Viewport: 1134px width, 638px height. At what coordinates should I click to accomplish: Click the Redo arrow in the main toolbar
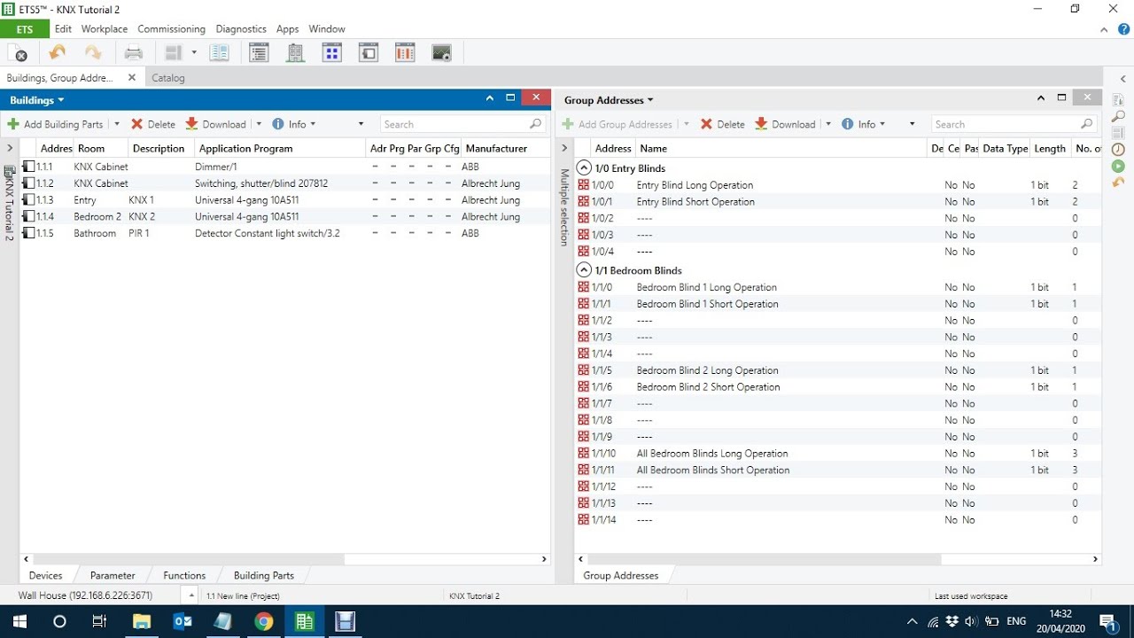pos(93,53)
